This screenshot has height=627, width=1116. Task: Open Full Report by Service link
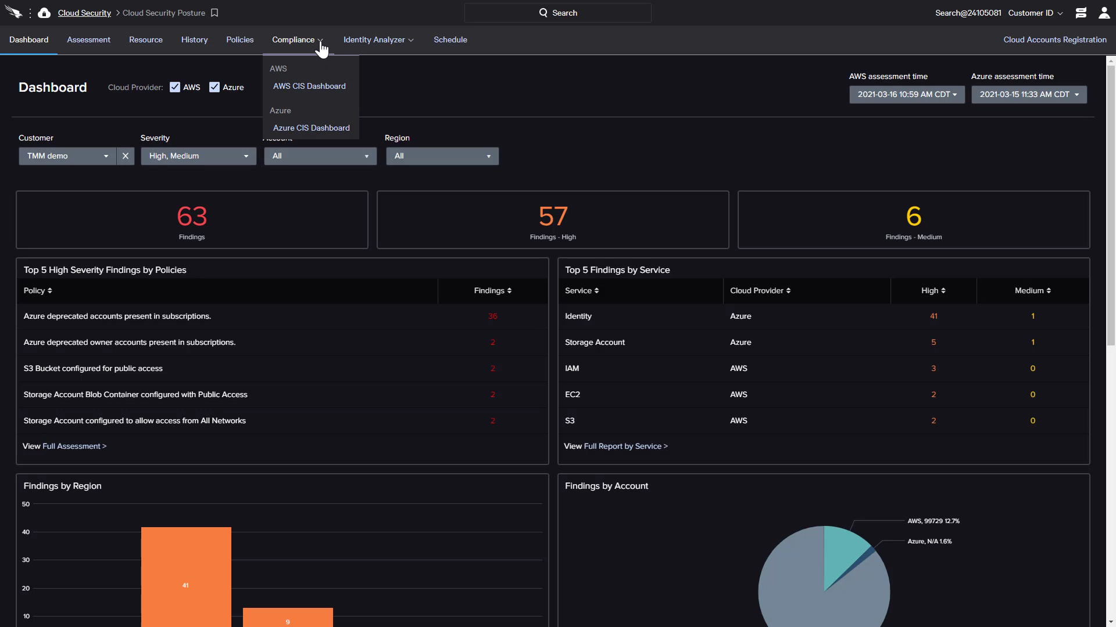click(626, 446)
